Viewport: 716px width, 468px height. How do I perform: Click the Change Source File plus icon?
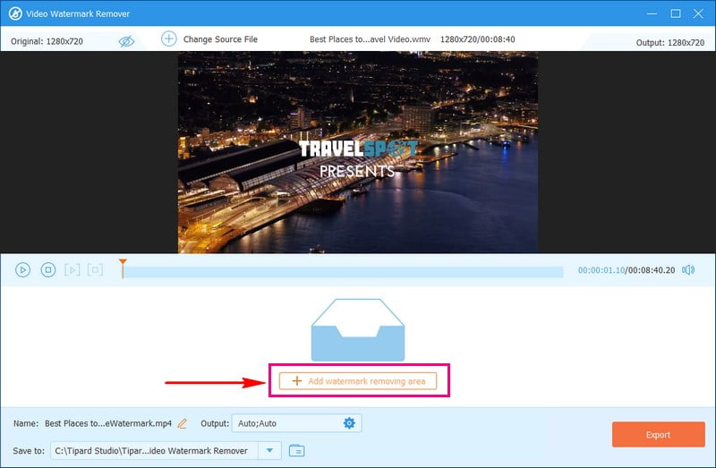tap(169, 38)
